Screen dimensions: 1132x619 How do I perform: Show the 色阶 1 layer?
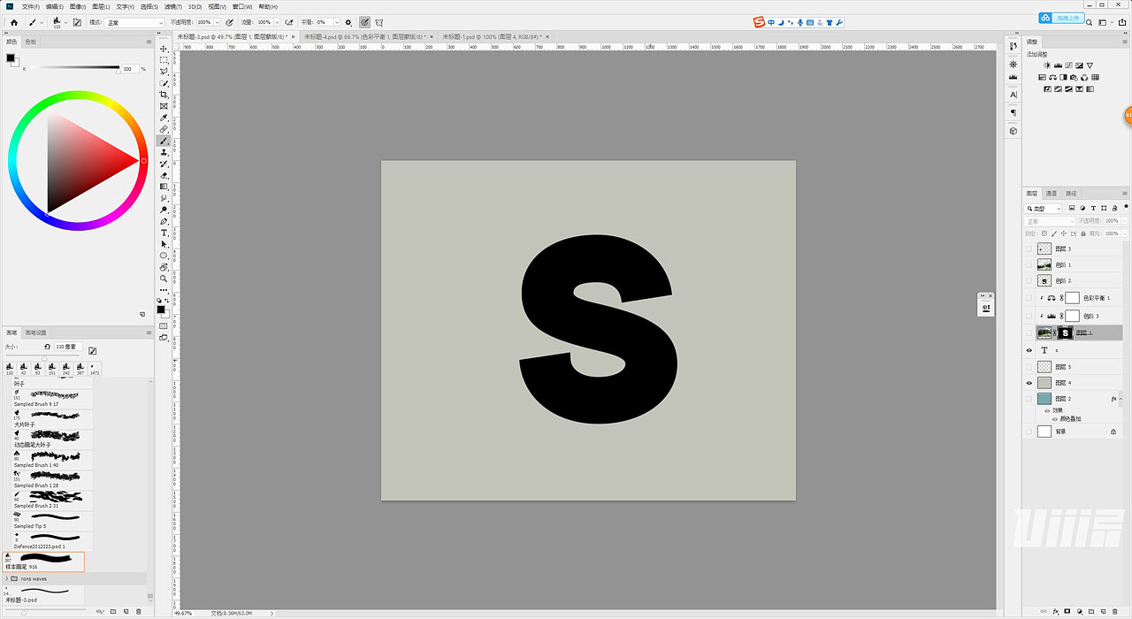(1029, 264)
